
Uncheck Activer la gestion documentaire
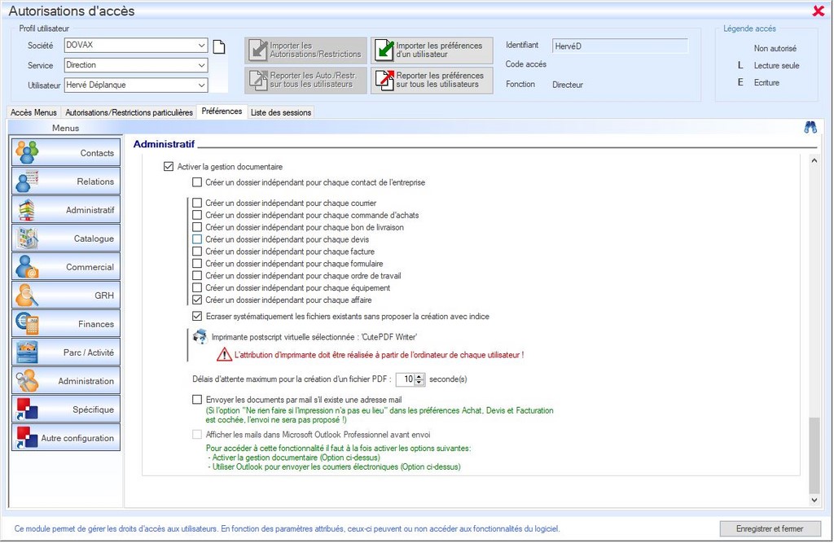click(x=169, y=167)
